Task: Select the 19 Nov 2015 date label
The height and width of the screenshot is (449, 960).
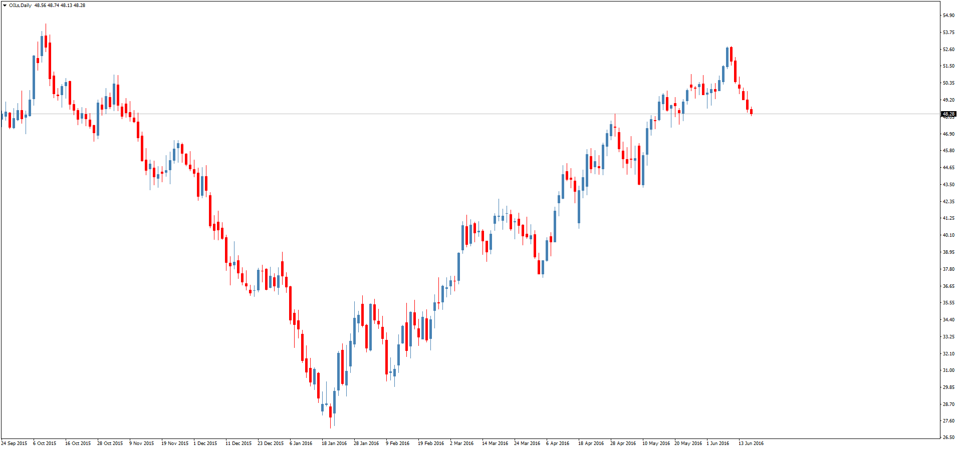Action: 175,443
